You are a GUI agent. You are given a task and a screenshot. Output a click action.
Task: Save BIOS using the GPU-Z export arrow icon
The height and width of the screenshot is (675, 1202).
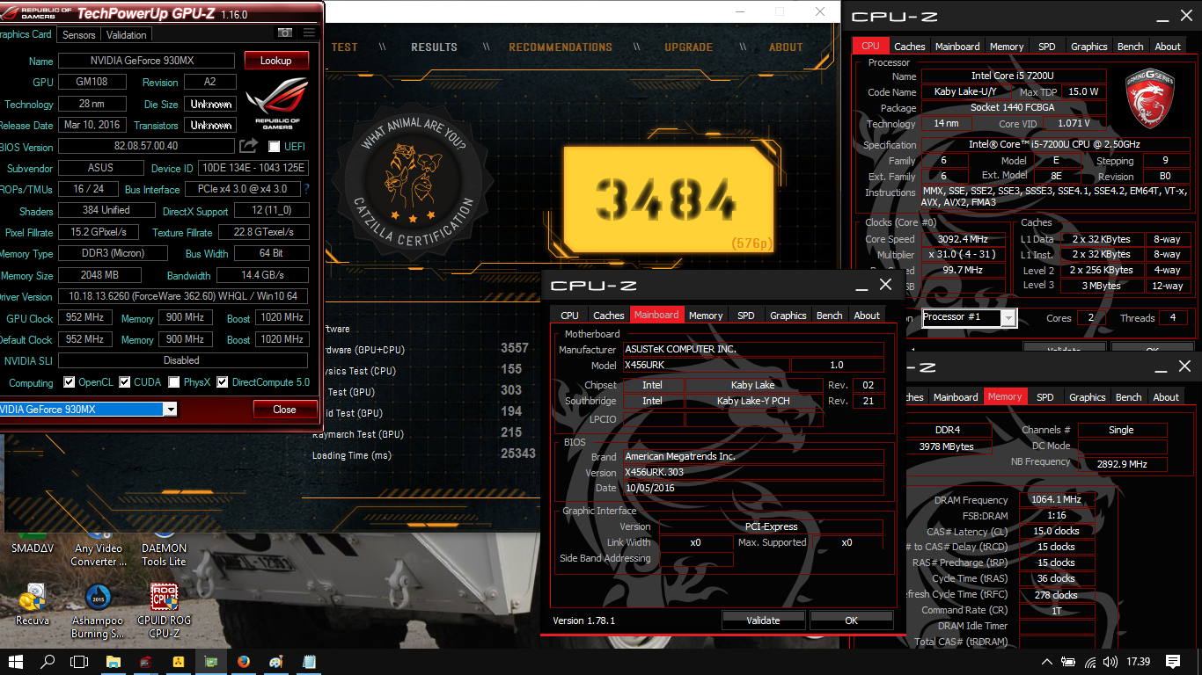click(249, 146)
